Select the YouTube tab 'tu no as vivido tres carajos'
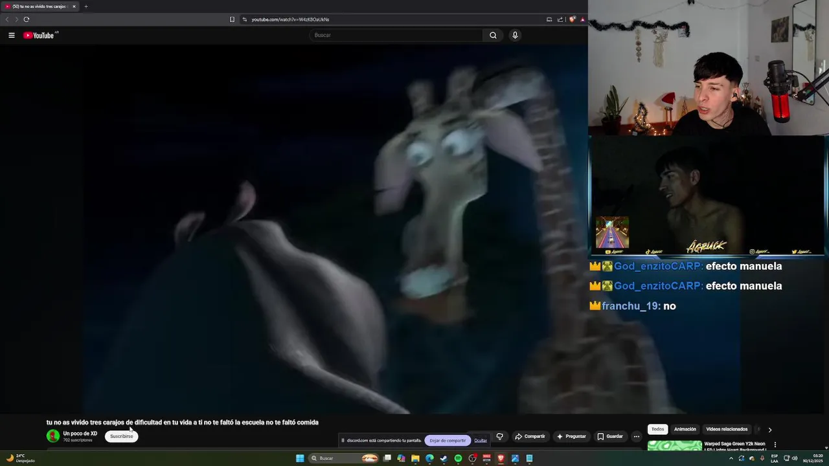This screenshot has width=829, height=466. pyautogui.click(x=39, y=6)
